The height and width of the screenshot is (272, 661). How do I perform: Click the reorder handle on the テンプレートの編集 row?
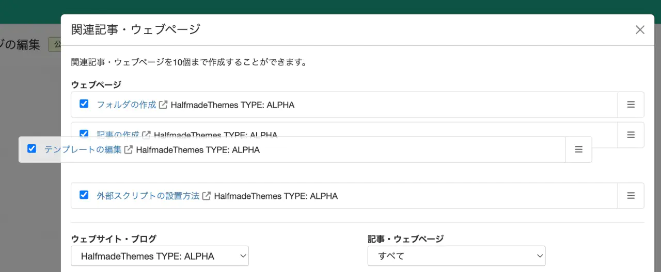pyautogui.click(x=578, y=149)
